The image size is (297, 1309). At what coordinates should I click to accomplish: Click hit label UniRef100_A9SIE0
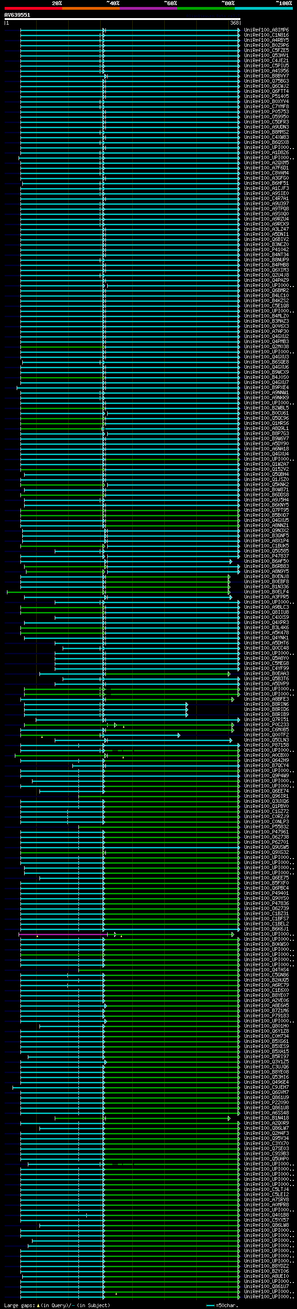coord(266,193)
